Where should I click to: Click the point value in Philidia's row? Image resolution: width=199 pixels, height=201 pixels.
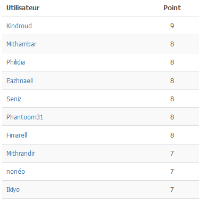172,62
